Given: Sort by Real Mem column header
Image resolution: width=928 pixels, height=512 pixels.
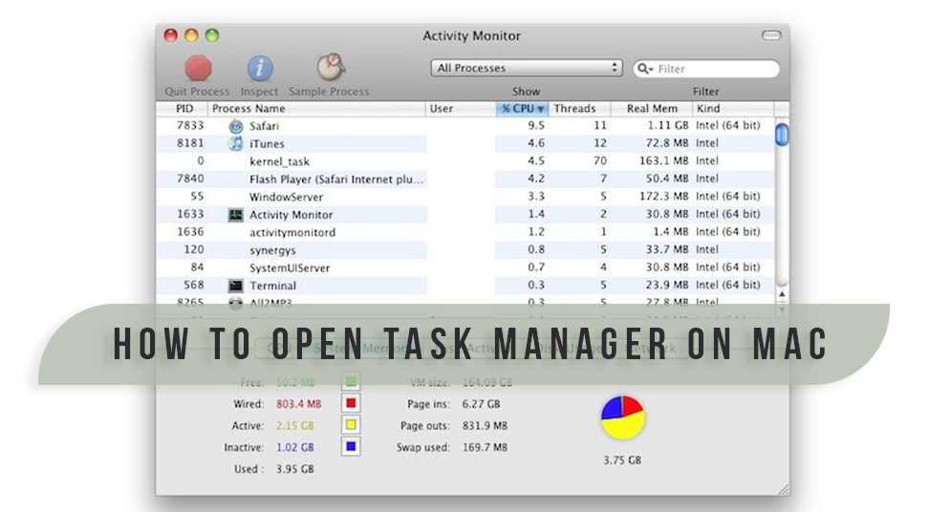Looking at the screenshot, I should coord(651,108).
